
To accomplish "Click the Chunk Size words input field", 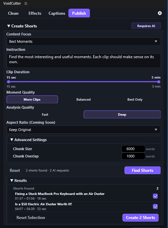I will pyautogui.click(x=133, y=149).
